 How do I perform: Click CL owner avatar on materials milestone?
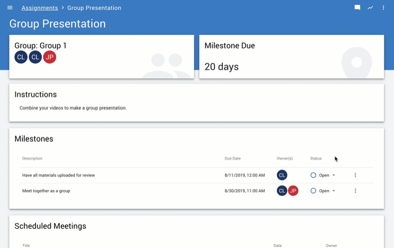282,175
